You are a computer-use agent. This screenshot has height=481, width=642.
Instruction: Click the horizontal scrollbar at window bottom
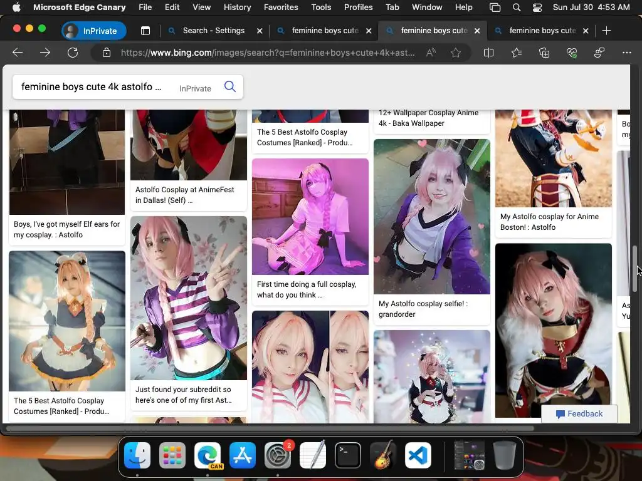(270, 428)
